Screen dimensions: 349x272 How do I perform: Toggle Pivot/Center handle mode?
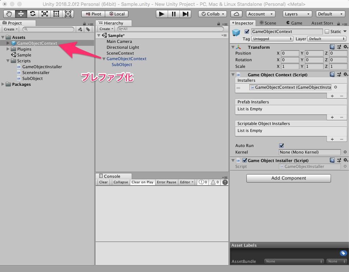click(93, 14)
